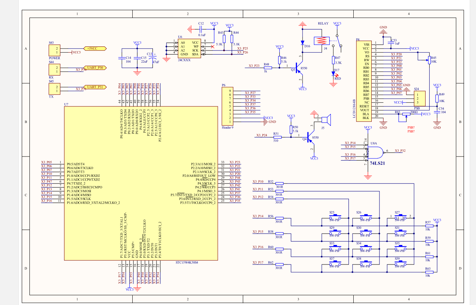This screenshot has height=305, width=476.
Task: Click resistor R54 on X3_P12 line
Action: (280, 198)
